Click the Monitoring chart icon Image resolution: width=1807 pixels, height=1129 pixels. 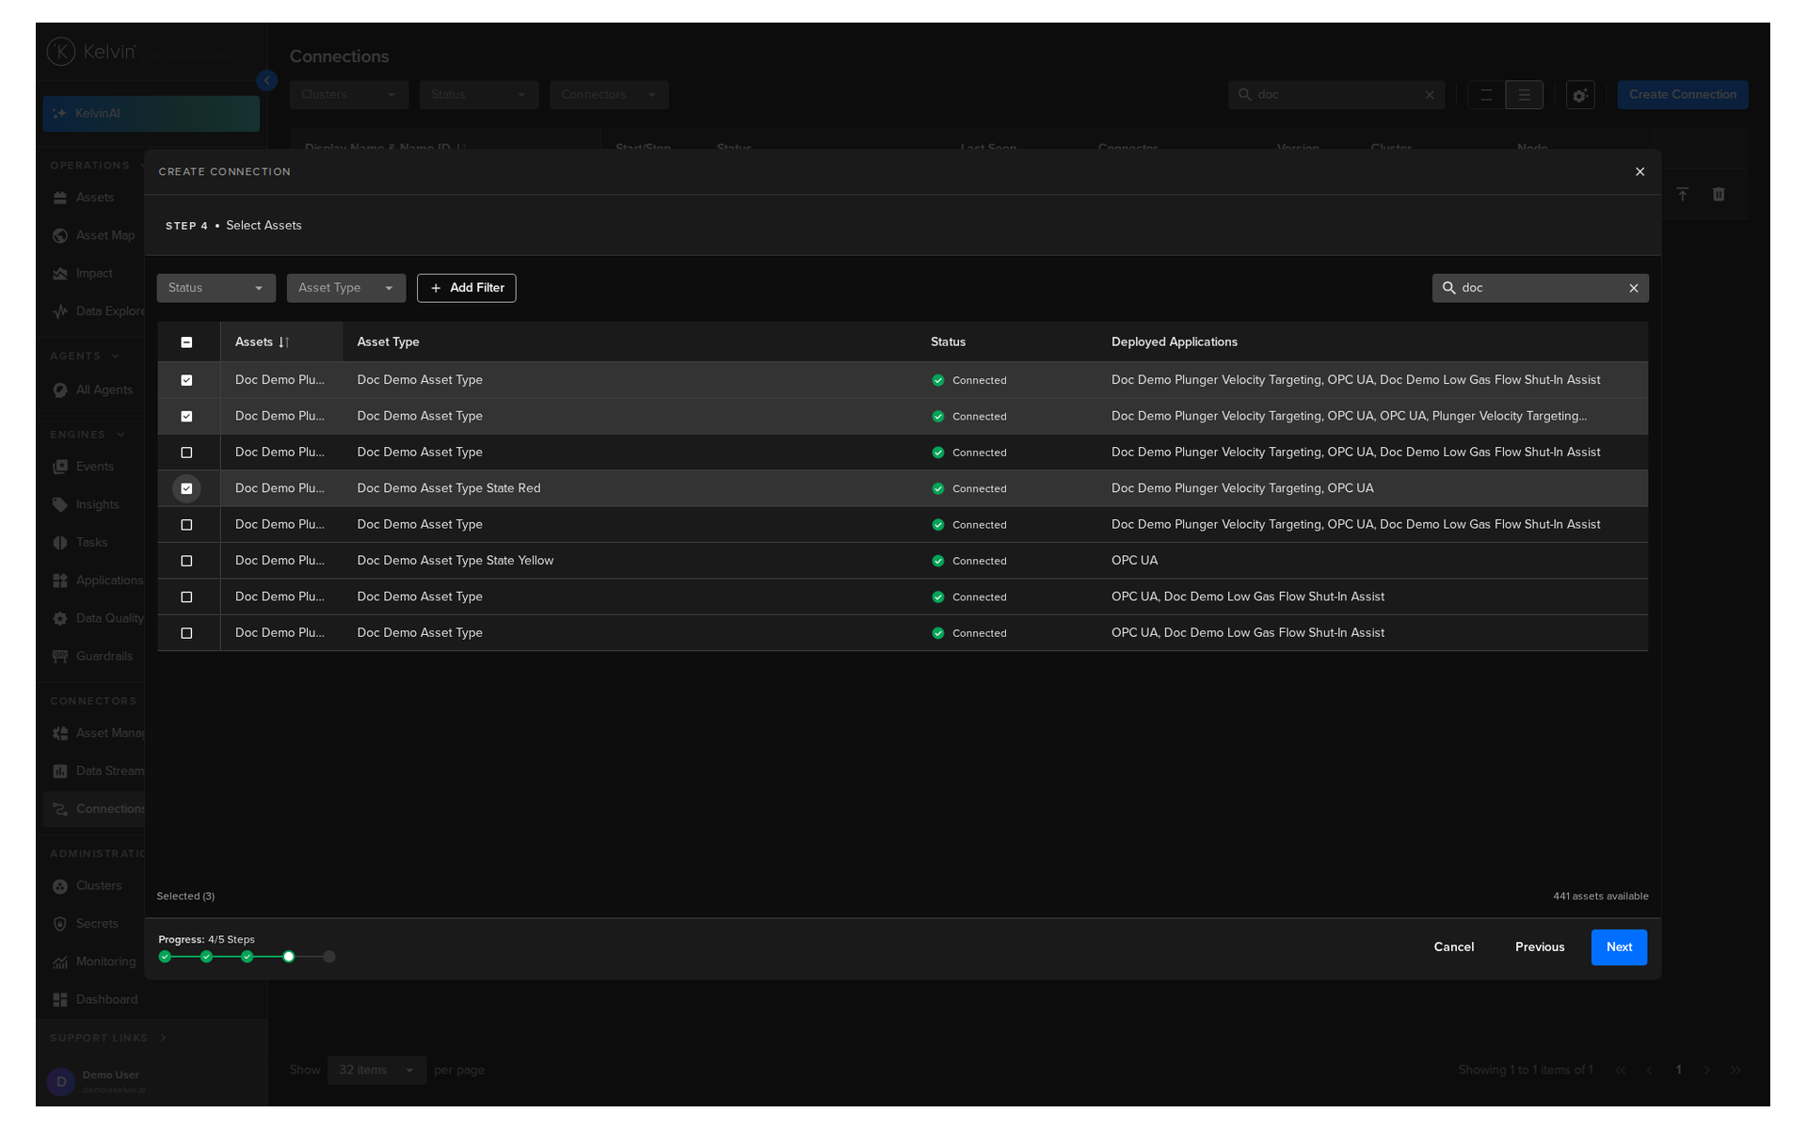coord(60,962)
